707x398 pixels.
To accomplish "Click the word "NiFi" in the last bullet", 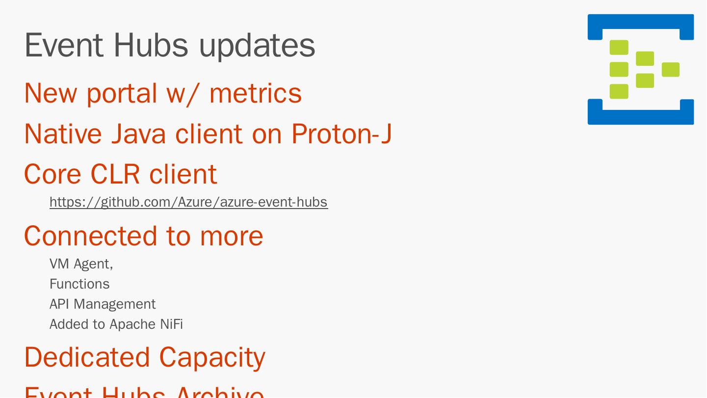I will (x=171, y=324).
